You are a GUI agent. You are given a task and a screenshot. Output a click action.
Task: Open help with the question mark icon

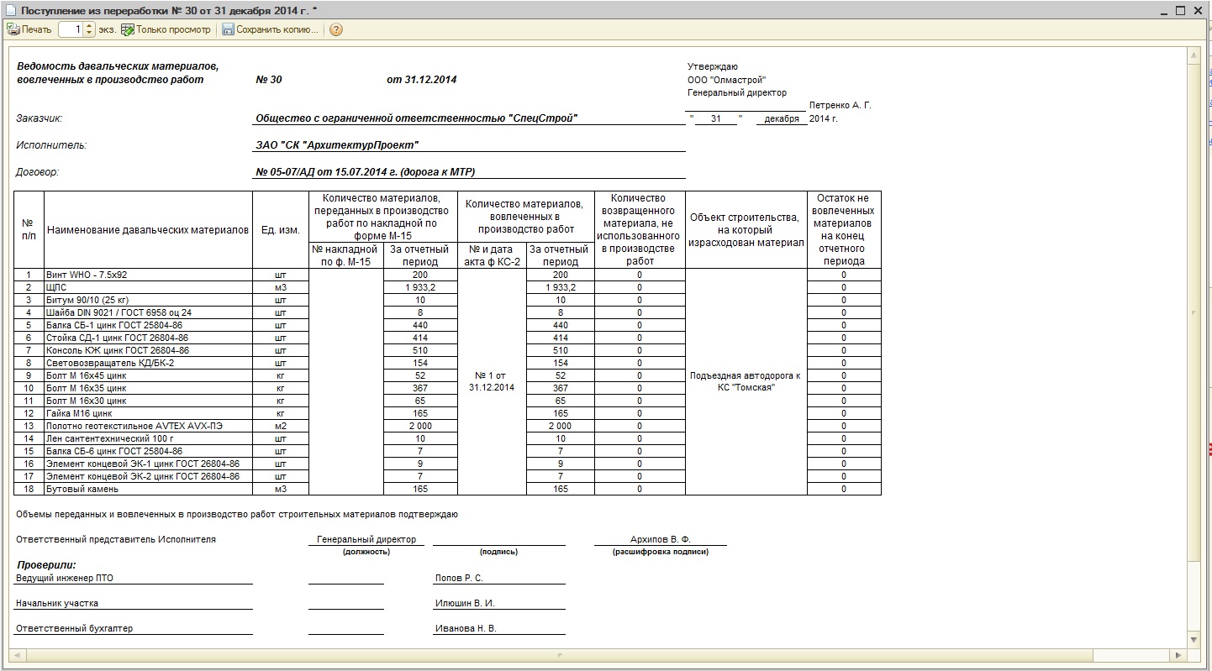click(x=336, y=29)
